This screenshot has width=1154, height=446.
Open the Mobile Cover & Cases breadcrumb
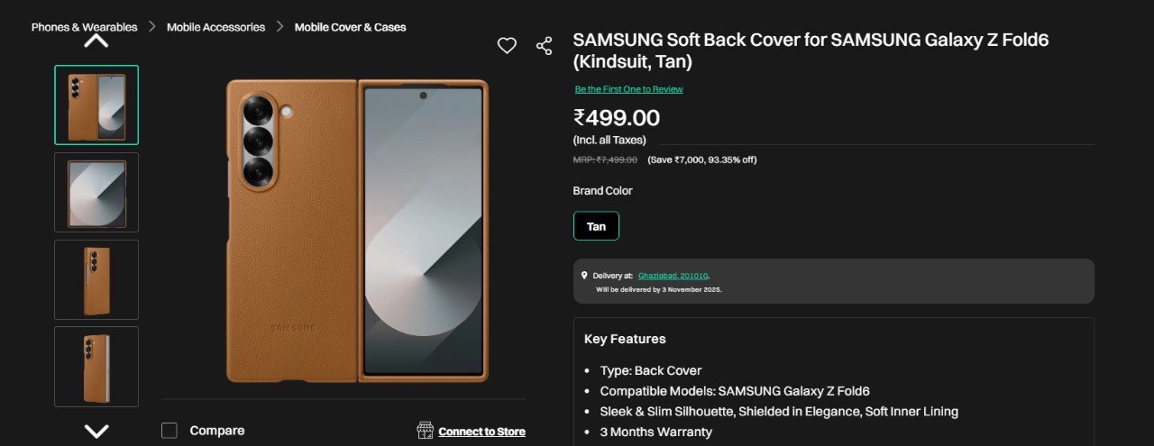click(x=350, y=27)
